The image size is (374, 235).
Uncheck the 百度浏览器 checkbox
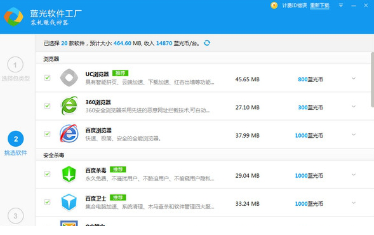point(47,134)
